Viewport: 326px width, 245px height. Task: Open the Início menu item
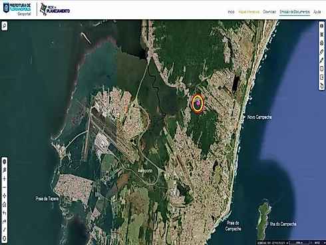click(x=231, y=12)
